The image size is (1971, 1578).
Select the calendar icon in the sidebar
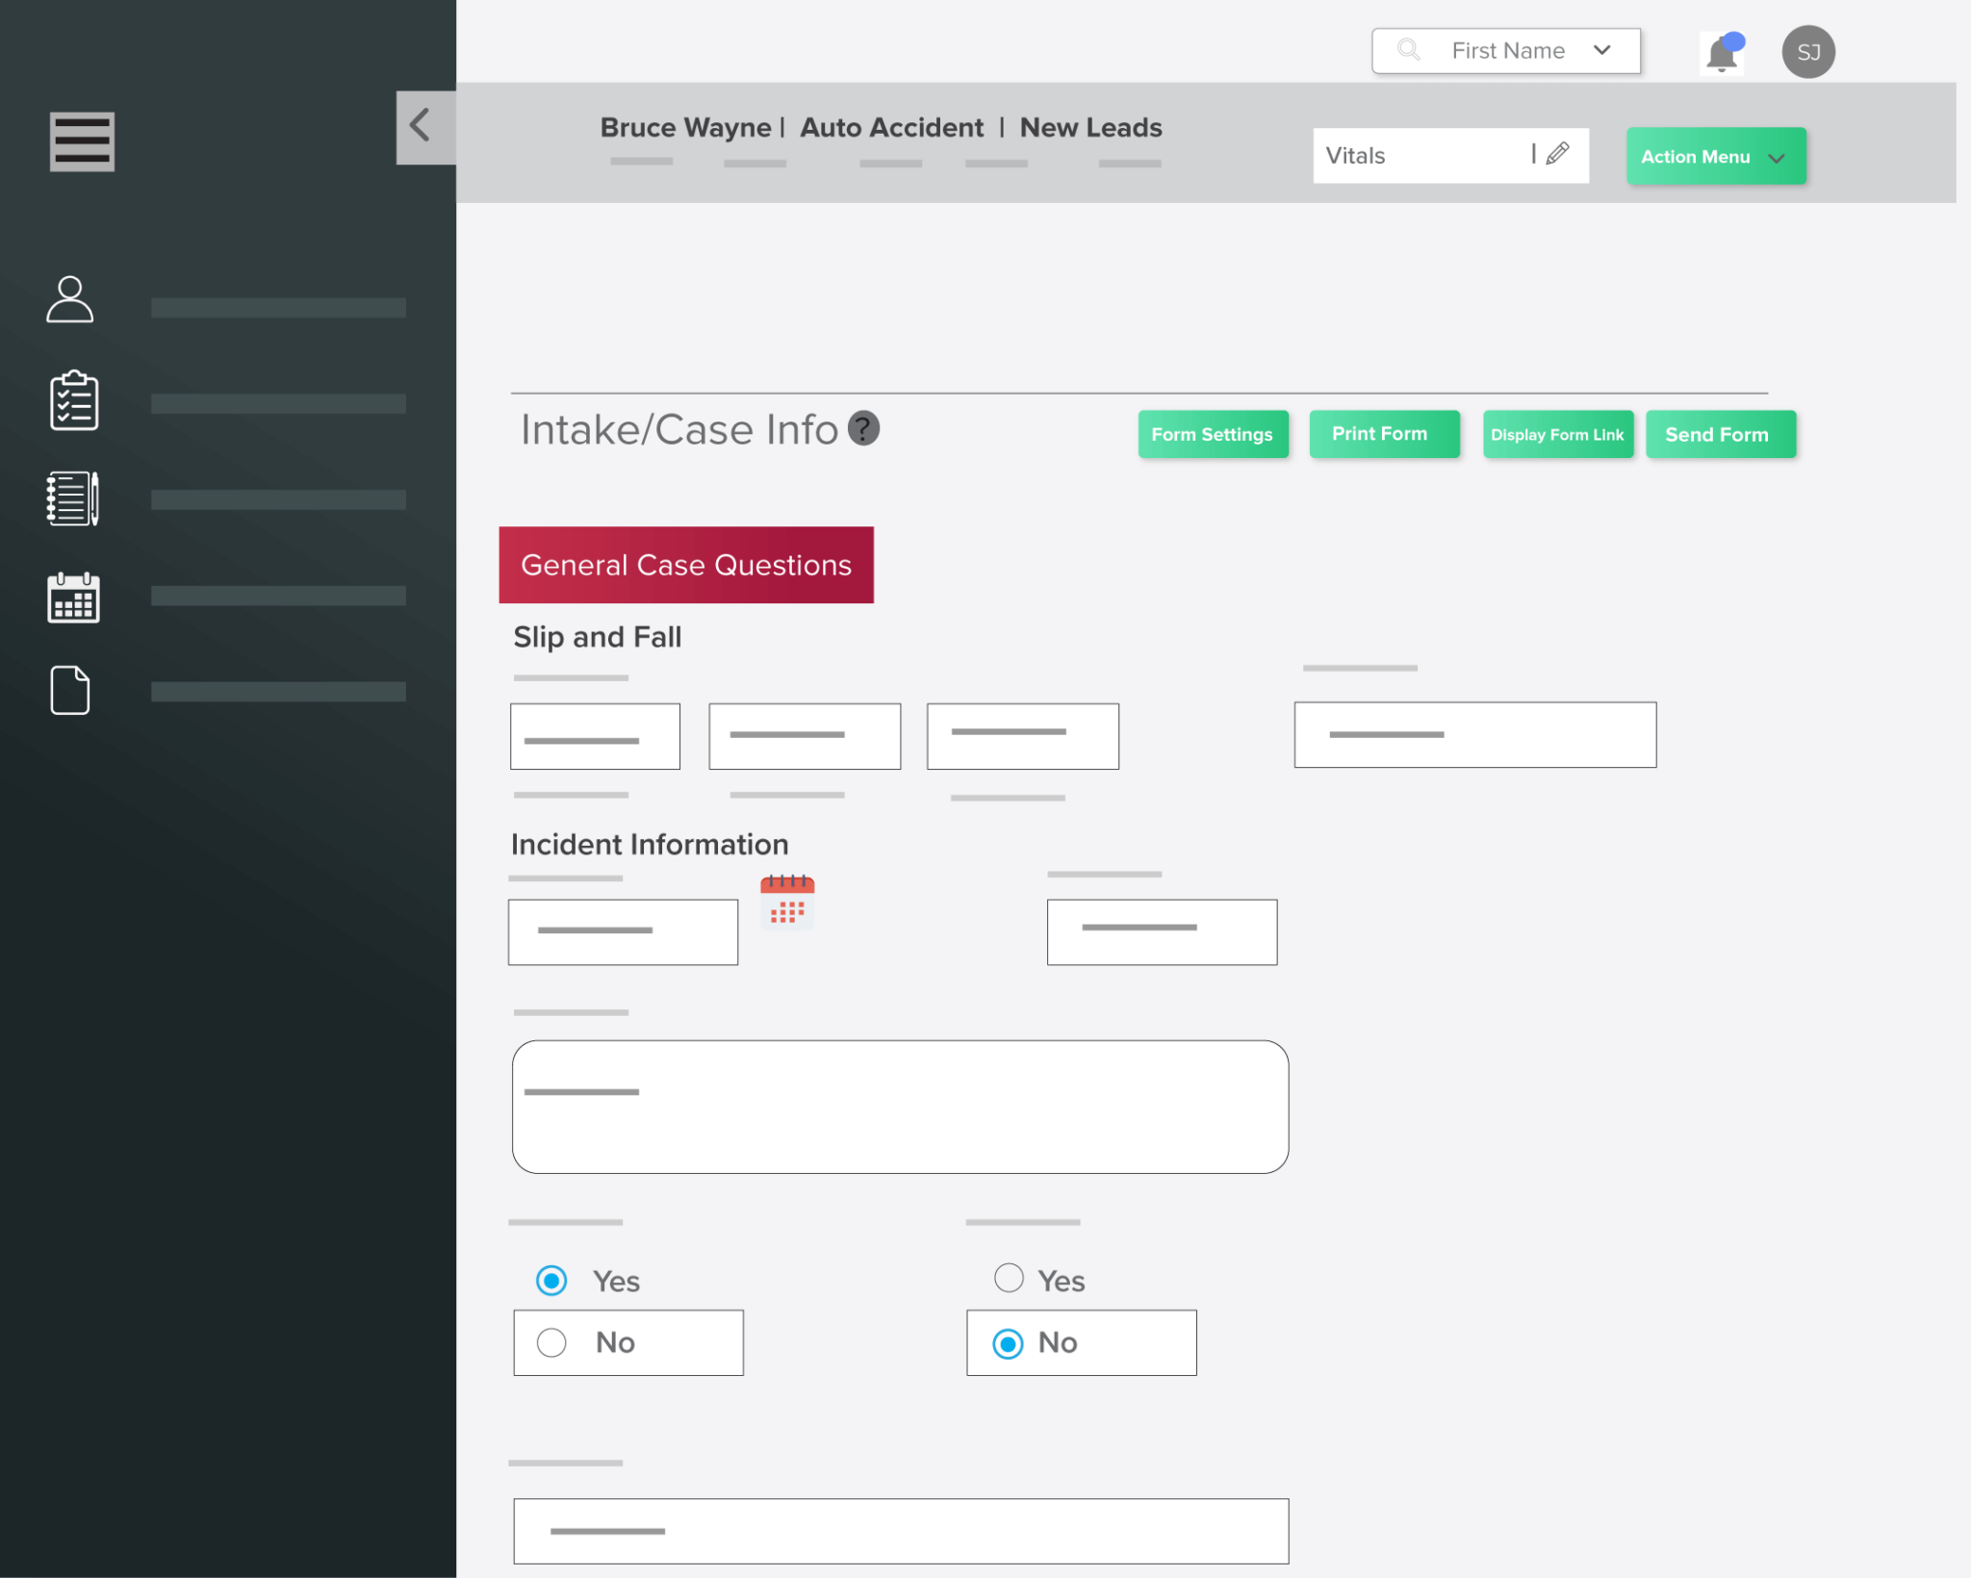(72, 598)
